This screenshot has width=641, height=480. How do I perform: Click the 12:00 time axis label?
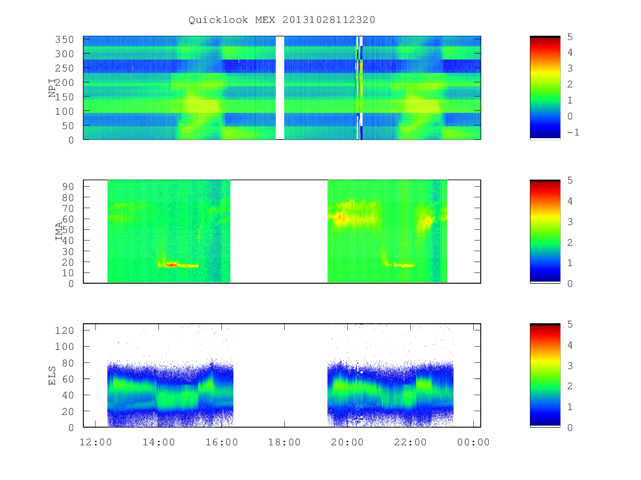tap(96, 442)
